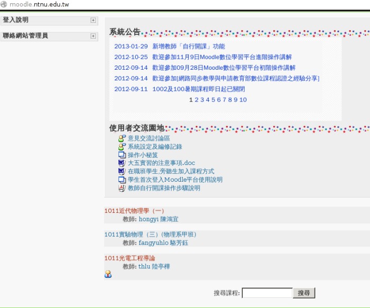Screen dimensions: 370x308
Task: Open the course 1011近代物理學（一）
Action: (x=134, y=211)
